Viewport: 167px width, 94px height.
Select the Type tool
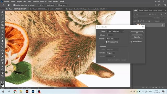click(x=2, y=63)
